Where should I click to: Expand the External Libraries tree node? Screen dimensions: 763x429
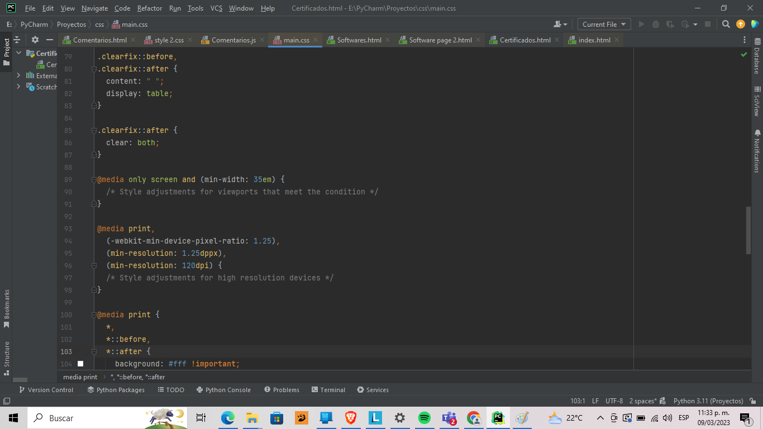coord(18,75)
